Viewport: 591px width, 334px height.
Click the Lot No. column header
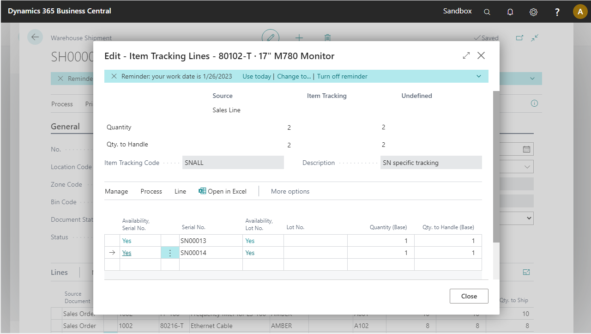point(295,227)
